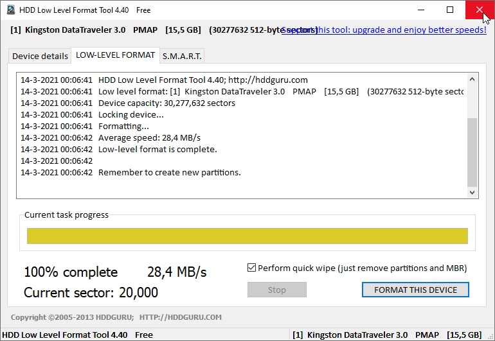Minimize the HDD Low Level Format Tool window
The image size is (495, 341).
click(x=420, y=10)
